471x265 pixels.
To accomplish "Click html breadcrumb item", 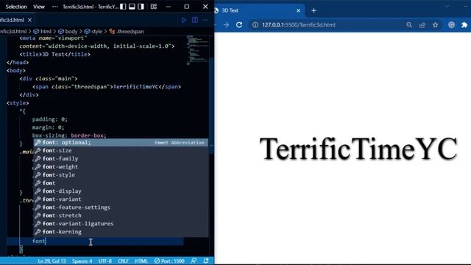I will 43,31.
